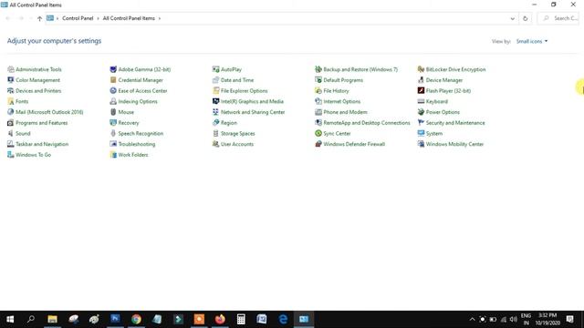Open Google Chrome from the taskbar
Viewport: 584px width, 328px height.
pyautogui.click(x=136, y=319)
